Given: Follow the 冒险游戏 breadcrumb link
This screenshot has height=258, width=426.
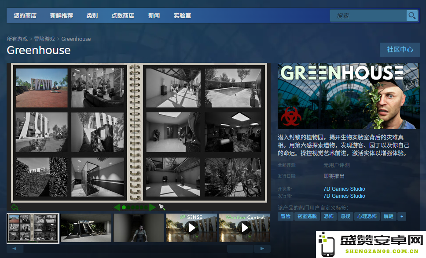Looking at the screenshot, I should pos(44,39).
